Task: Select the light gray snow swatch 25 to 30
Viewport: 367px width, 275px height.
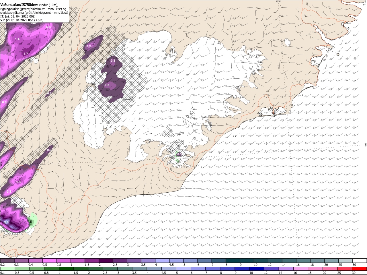Action: pyautogui.click(x=346, y=260)
